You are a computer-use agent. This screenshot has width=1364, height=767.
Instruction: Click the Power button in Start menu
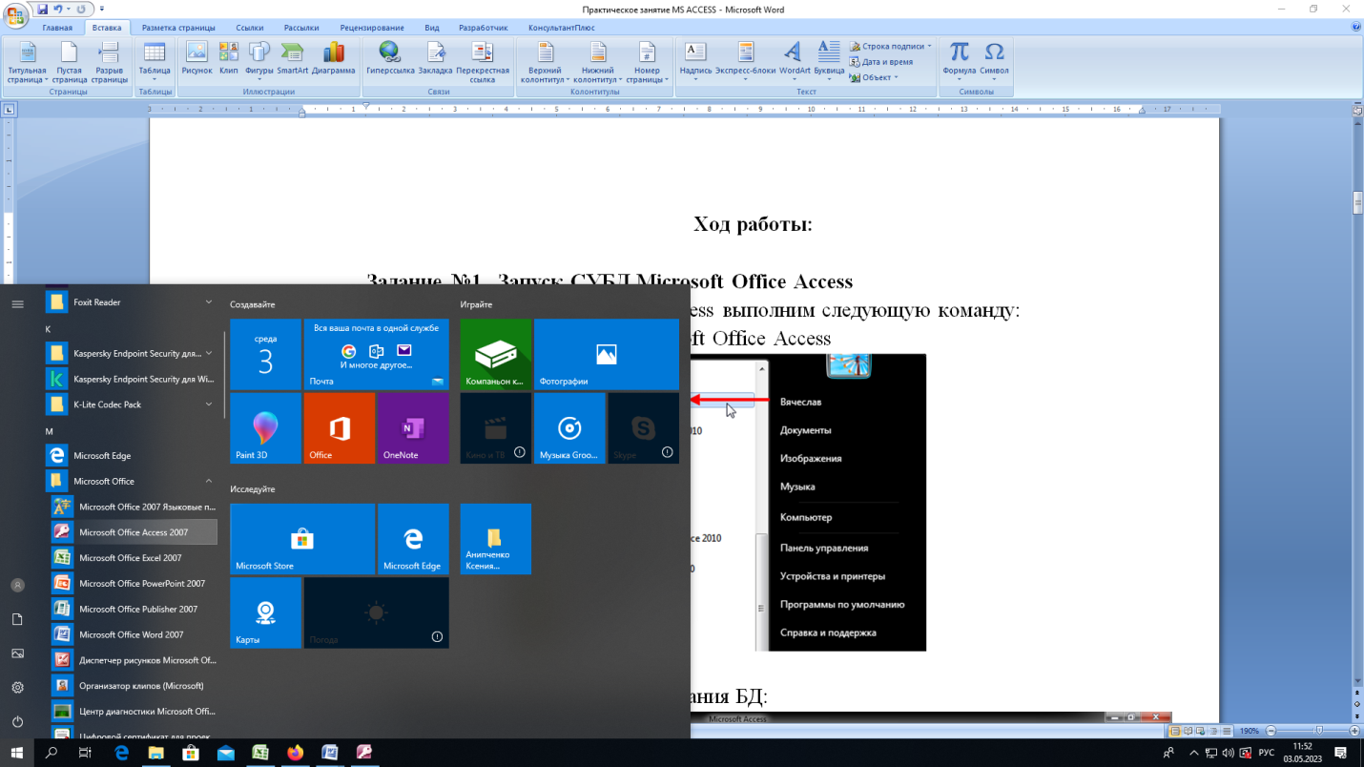pos(17,722)
